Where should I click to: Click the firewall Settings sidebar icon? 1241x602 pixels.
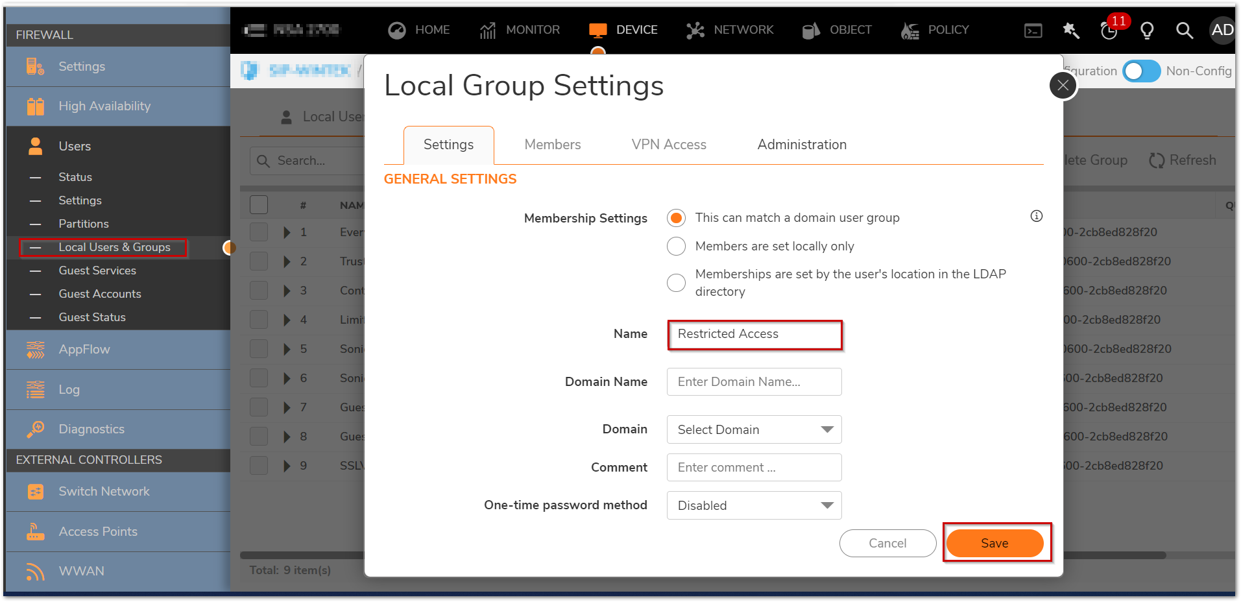tap(35, 66)
